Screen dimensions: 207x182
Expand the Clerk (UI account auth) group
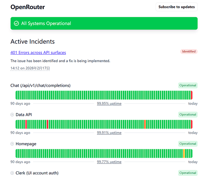pos(12,173)
